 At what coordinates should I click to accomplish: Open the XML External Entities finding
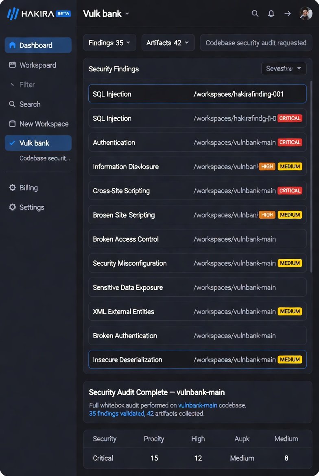(x=197, y=311)
